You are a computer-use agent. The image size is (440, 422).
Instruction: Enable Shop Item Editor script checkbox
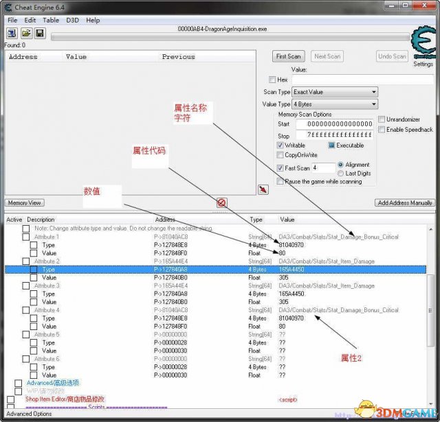(x=11, y=399)
